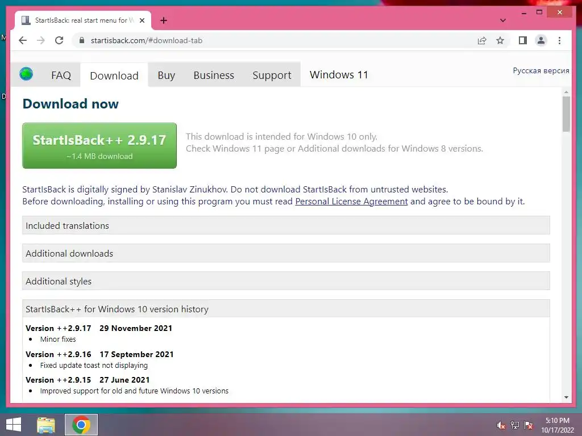This screenshot has width=582, height=436.
Task: Open the tab search chevron
Action: click(x=502, y=20)
